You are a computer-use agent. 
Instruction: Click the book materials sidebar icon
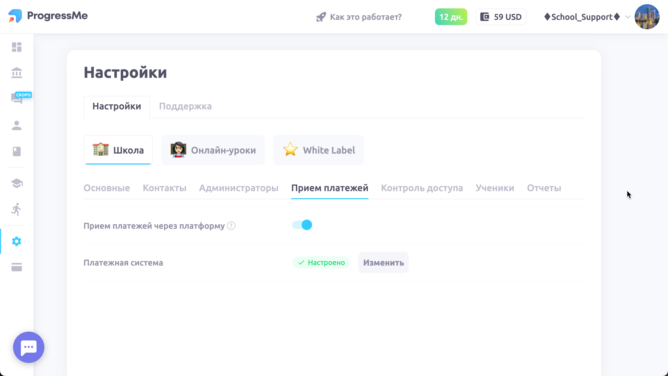17,151
